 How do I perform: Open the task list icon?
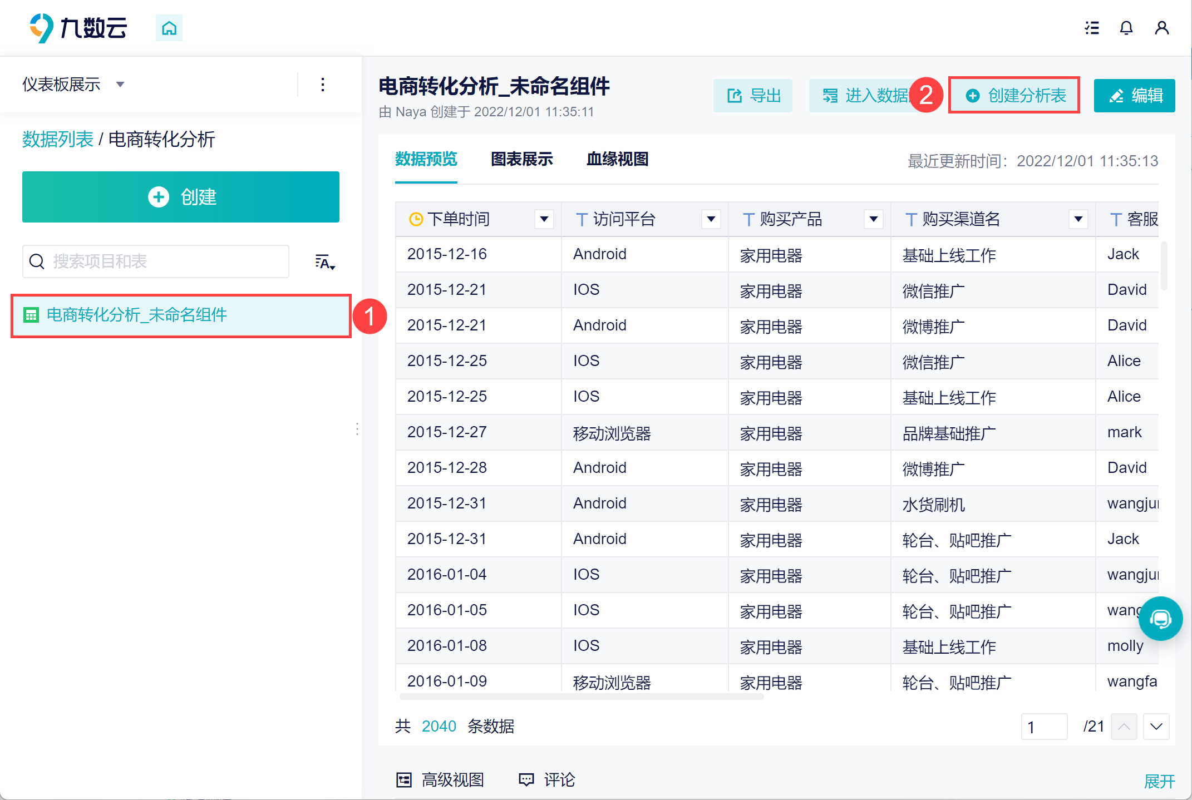coord(1092,28)
